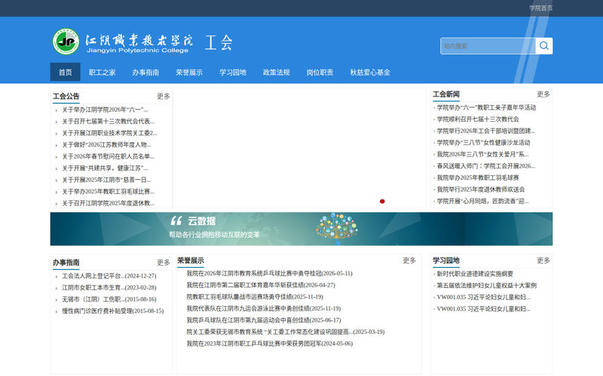603x376 pixels.
Task: Click the red carousel indicator dot
Action: (382, 201)
